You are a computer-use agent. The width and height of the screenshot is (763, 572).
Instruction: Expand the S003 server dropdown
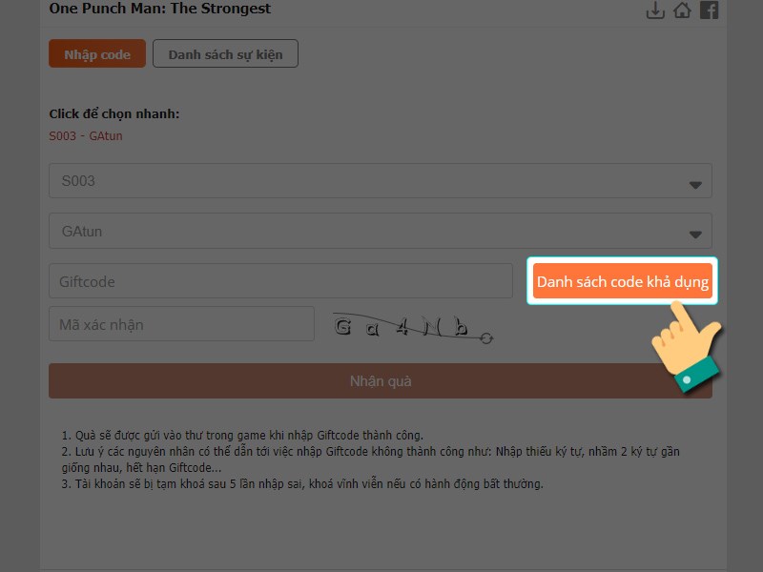[x=381, y=181]
